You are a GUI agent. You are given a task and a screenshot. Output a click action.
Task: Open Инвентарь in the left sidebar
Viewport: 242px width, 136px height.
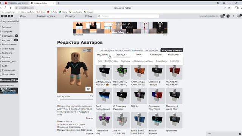pyautogui.click(x=8, y=49)
